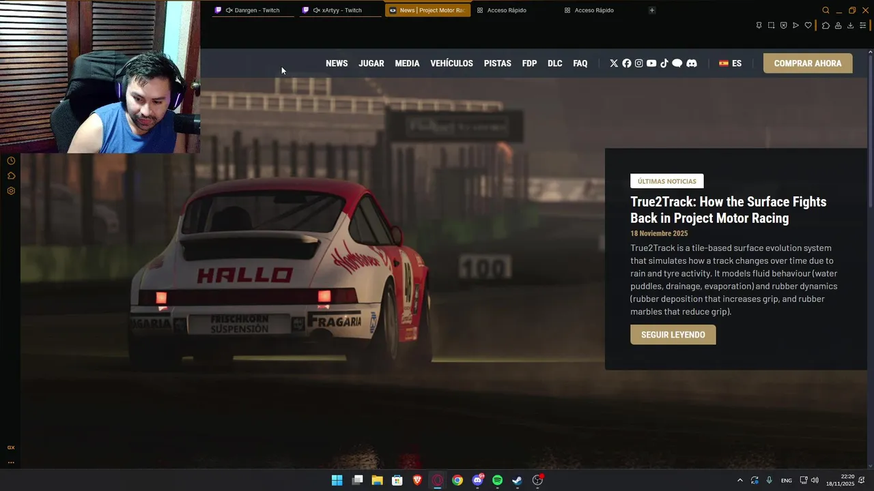The image size is (874, 491).
Task: Click the microphone tray icon
Action: (770, 480)
